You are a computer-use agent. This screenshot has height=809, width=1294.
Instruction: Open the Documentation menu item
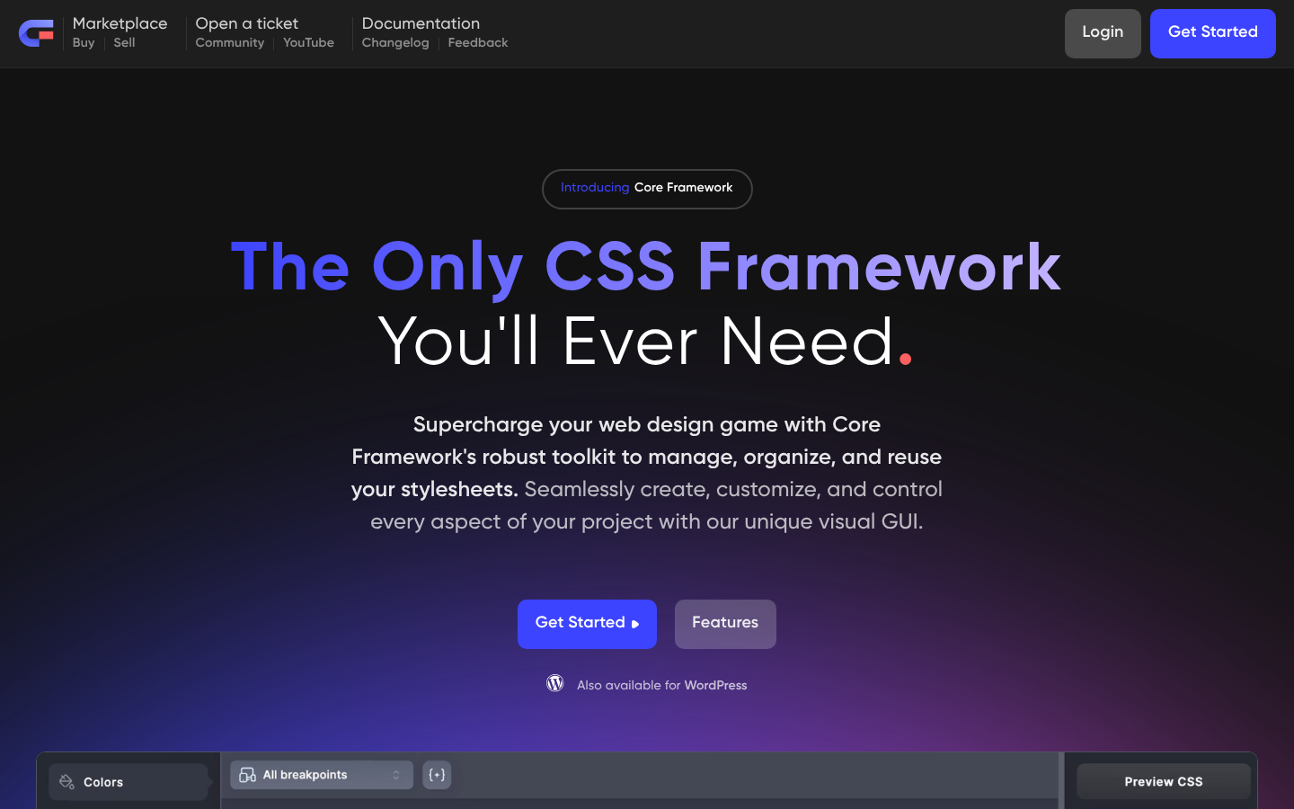pyautogui.click(x=421, y=23)
